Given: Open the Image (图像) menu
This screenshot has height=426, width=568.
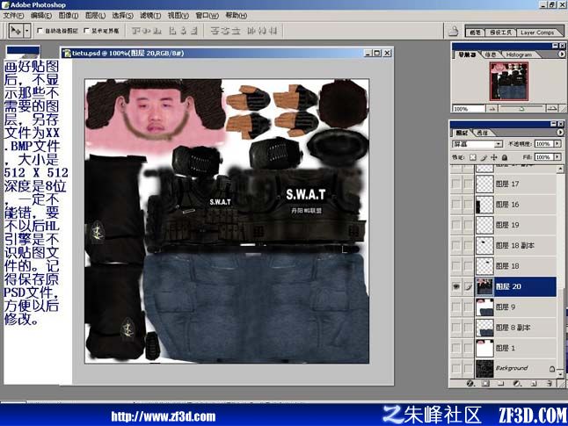Looking at the screenshot, I should pyautogui.click(x=68, y=16).
